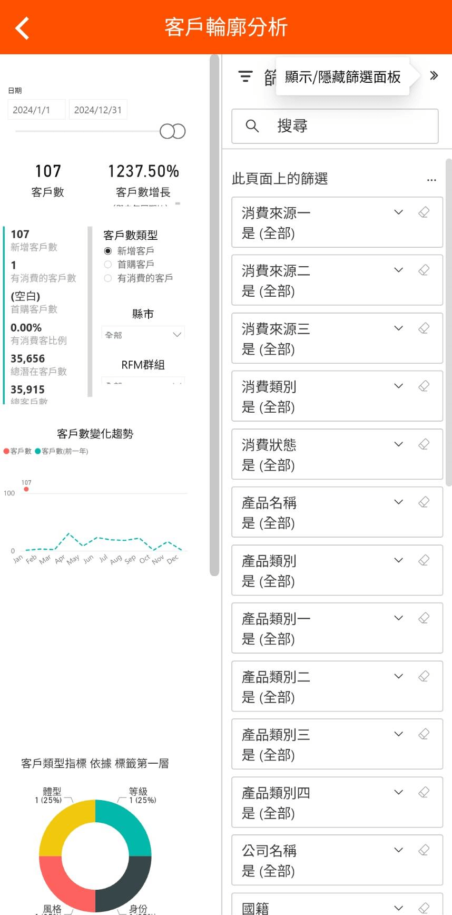Expand the 消費類別 filter card
This screenshot has width=452, height=915.
399,386
